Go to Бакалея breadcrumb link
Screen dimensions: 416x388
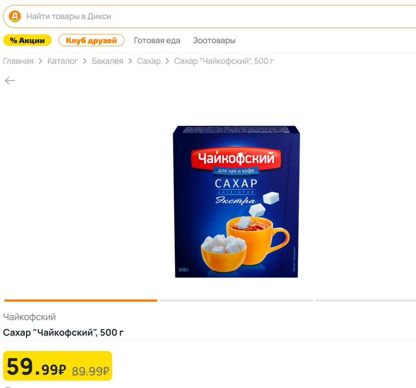(107, 61)
